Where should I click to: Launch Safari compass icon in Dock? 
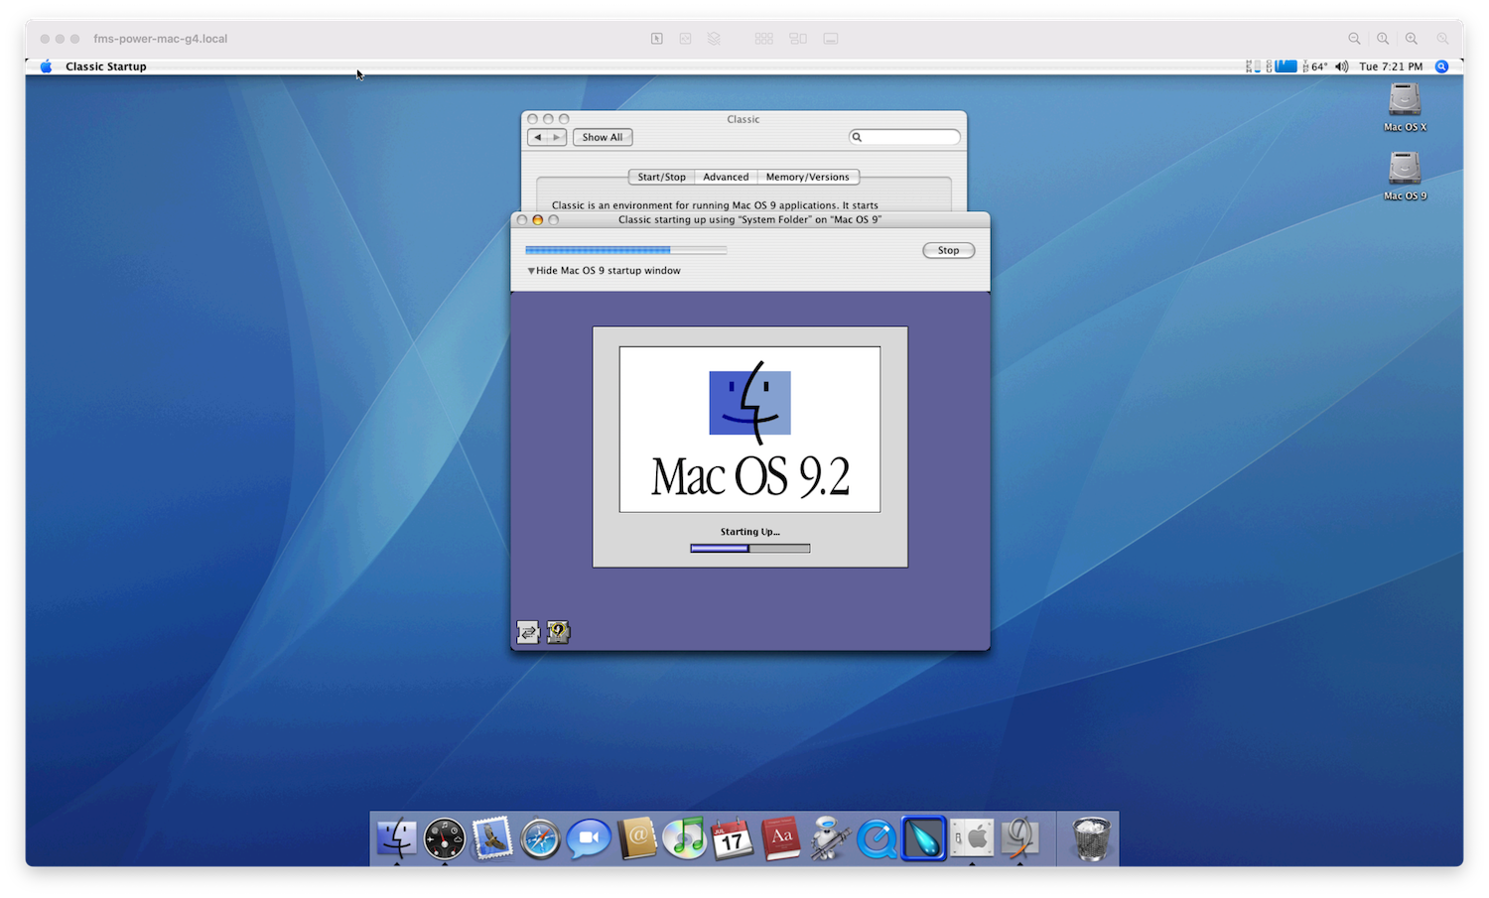541,838
